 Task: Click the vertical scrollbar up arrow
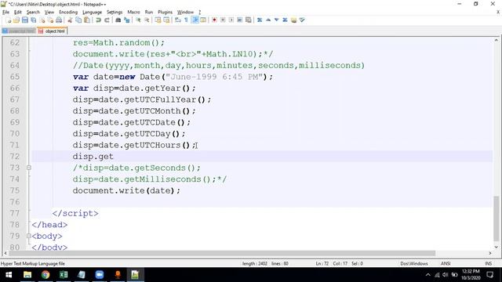(x=496, y=41)
